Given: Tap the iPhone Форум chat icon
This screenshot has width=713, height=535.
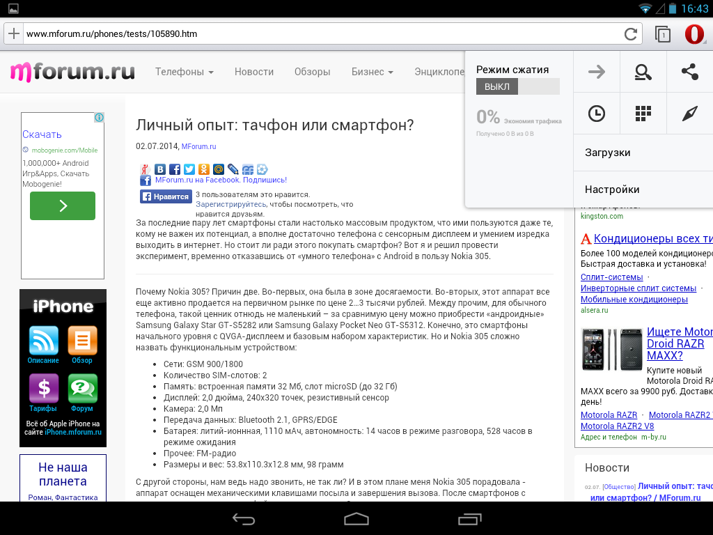Looking at the screenshot, I should pos(82,389).
